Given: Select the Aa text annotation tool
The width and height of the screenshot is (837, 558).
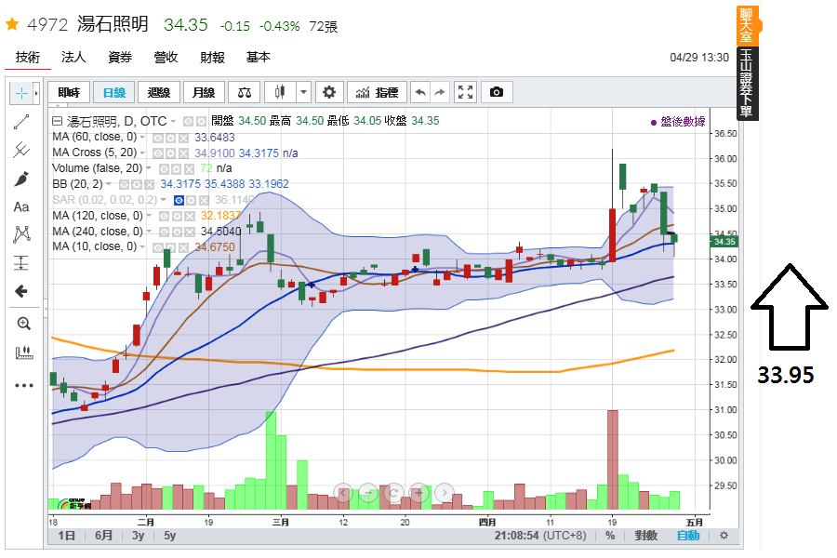Looking at the screenshot, I should point(21,206).
